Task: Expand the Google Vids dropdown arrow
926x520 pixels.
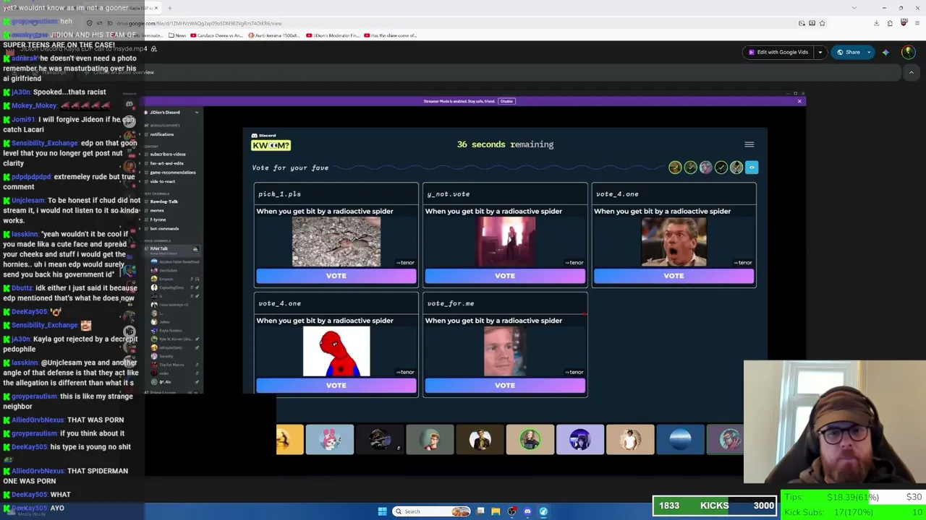Action: click(820, 52)
